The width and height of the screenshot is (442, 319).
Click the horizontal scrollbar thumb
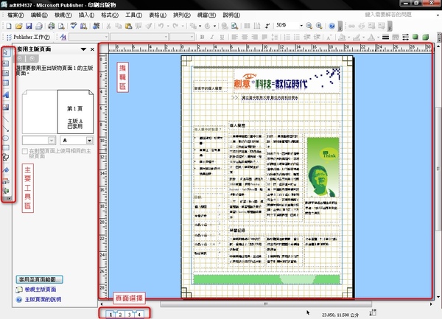pyautogui.click(x=265, y=304)
